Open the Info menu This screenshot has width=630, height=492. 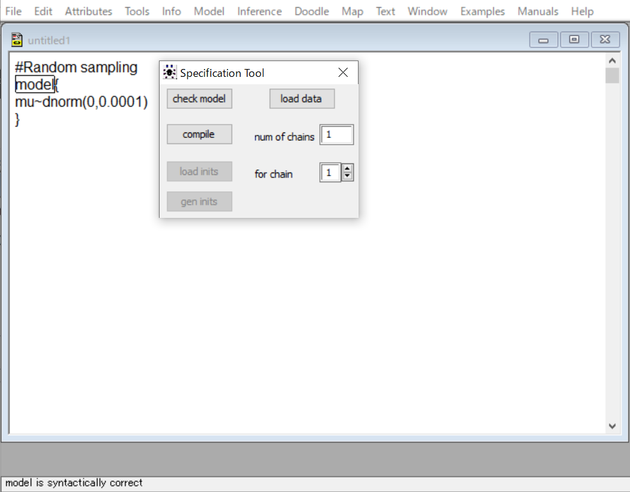172,11
